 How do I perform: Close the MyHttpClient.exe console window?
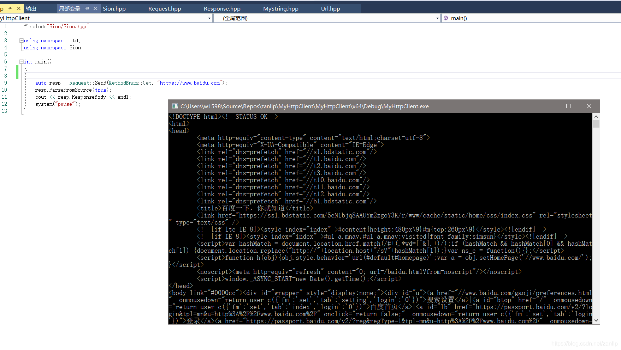[589, 106]
